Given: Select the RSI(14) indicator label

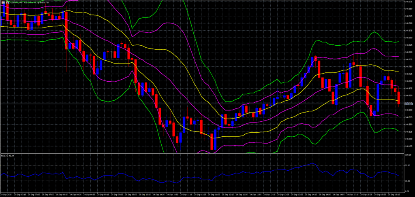Looking at the screenshot, I should pyautogui.click(x=8, y=156).
